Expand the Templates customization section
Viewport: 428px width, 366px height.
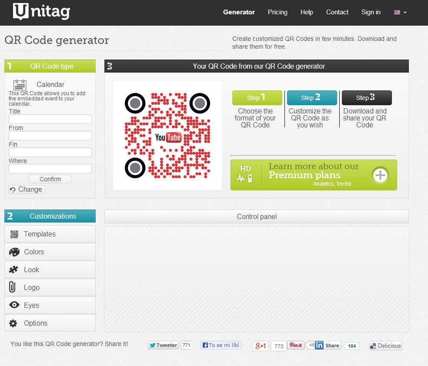click(50, 234)
